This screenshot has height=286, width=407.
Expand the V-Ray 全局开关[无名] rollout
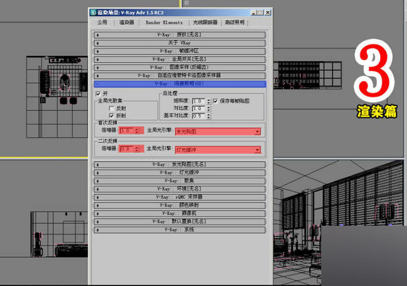180,60
